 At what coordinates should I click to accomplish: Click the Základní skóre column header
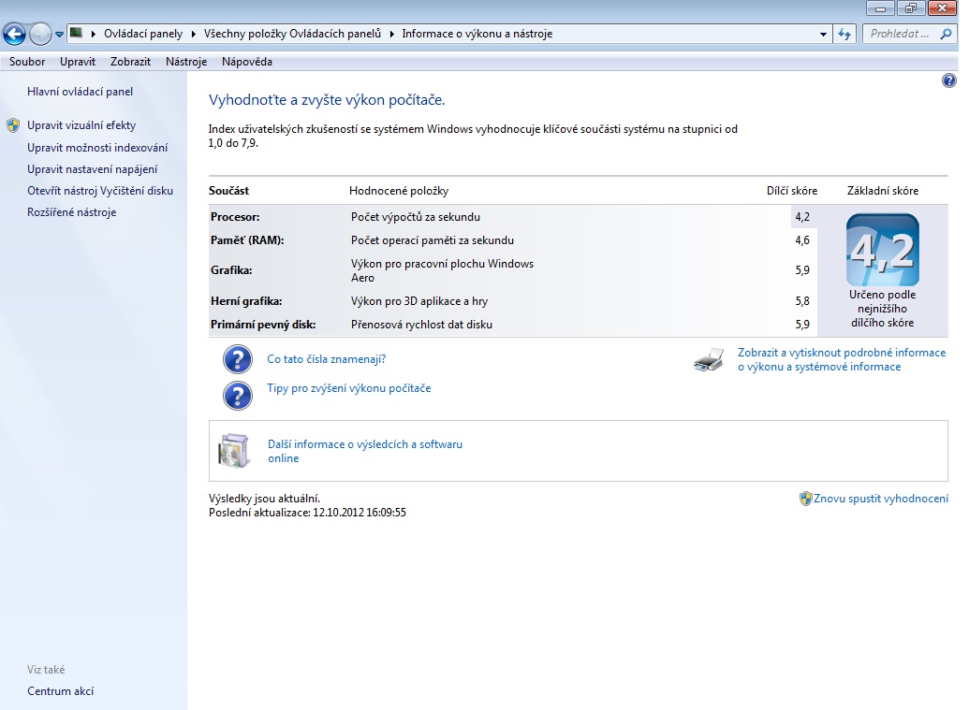(883, 191)
